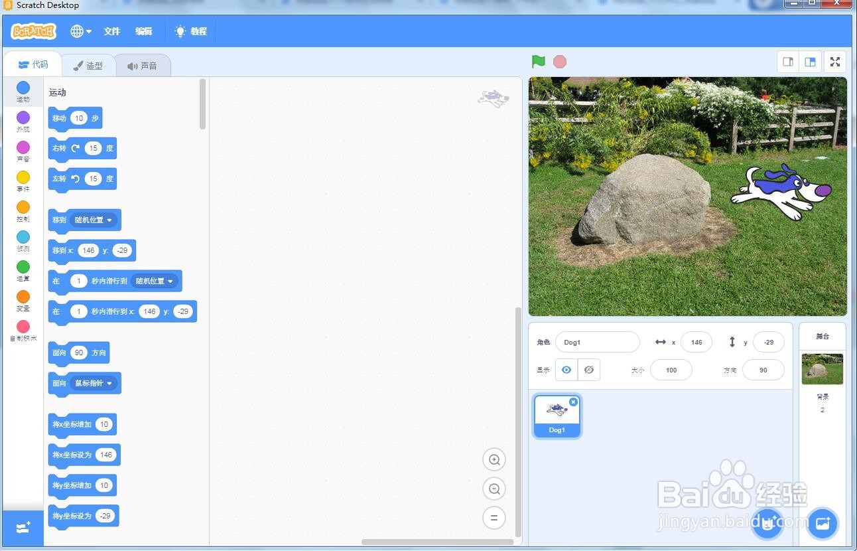
Task: Select the 侦测 sensing category
Action: tap(23, 241)
